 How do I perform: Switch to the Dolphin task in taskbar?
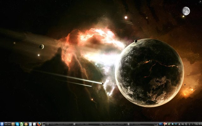click(140, 124)
